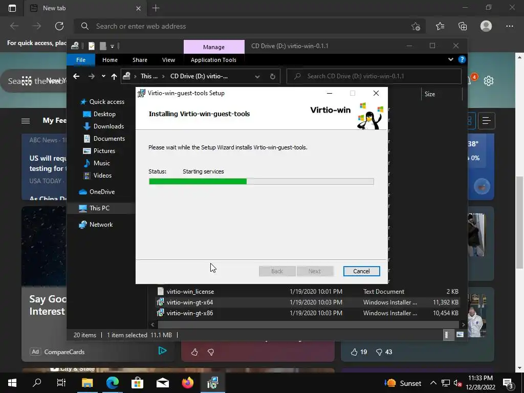Open Documents in navigation pane
Image resolution: width=524 pixels, height=393 pixels.
(109, 139)
